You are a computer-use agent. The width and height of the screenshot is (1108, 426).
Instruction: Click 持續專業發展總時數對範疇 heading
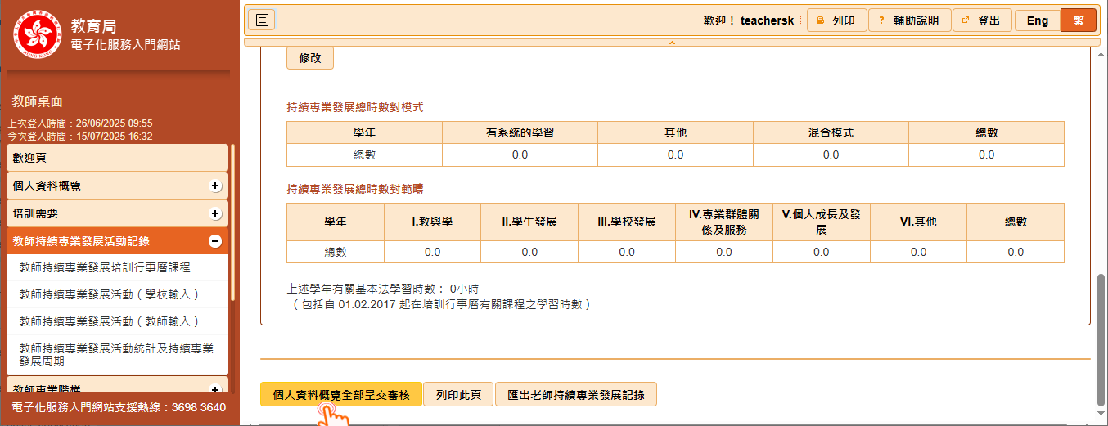[355, 189]
